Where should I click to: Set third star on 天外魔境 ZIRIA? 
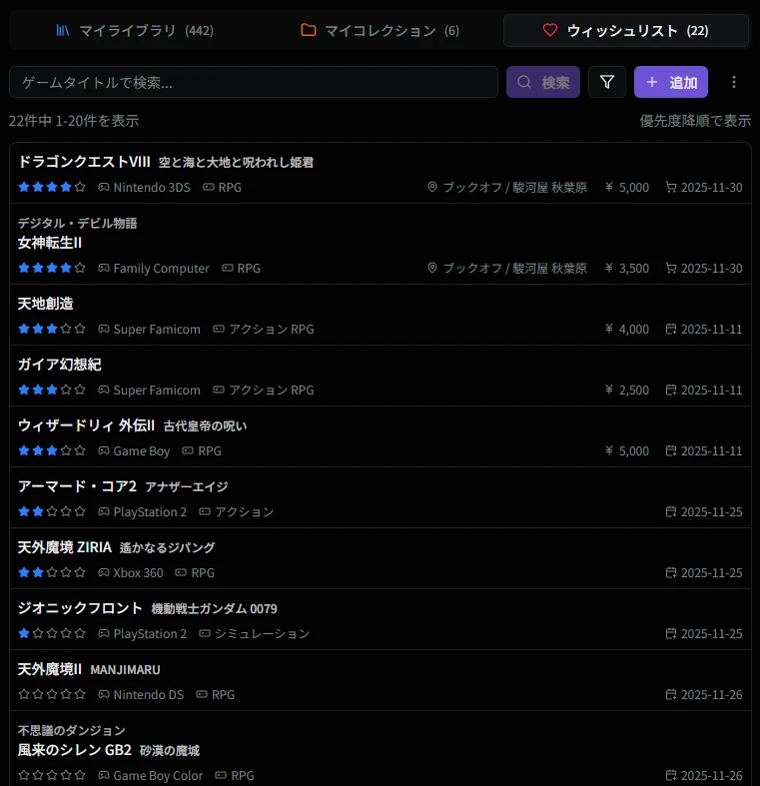pyautogui.click(x=52, y=572)
